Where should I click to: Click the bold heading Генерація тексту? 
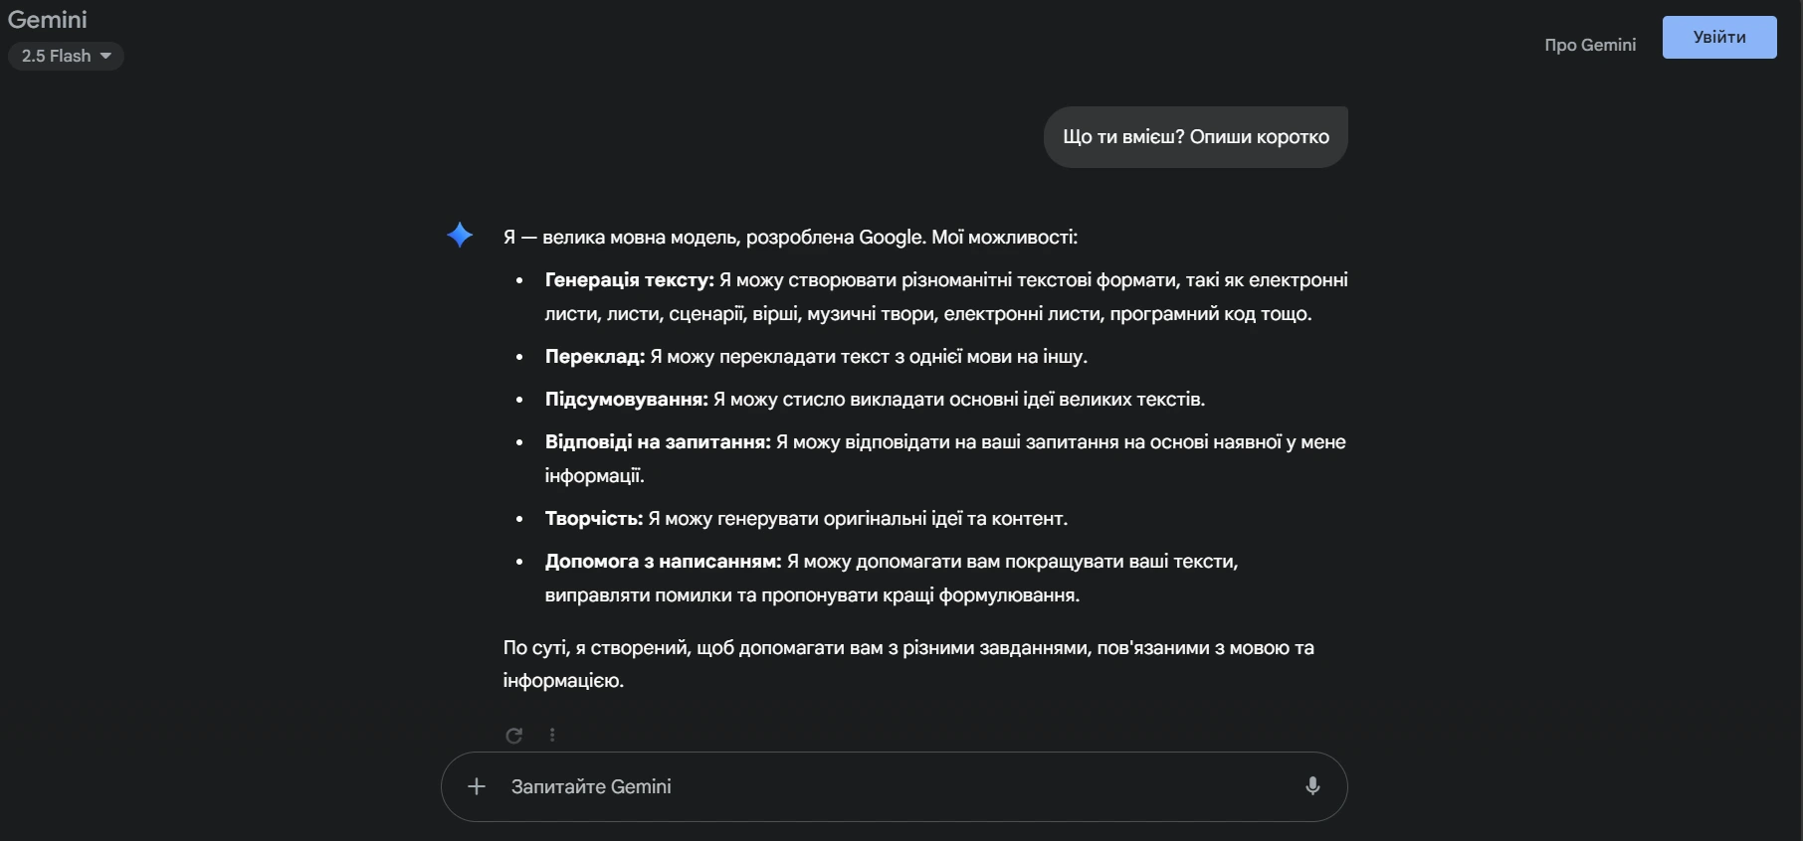(629, 280)
